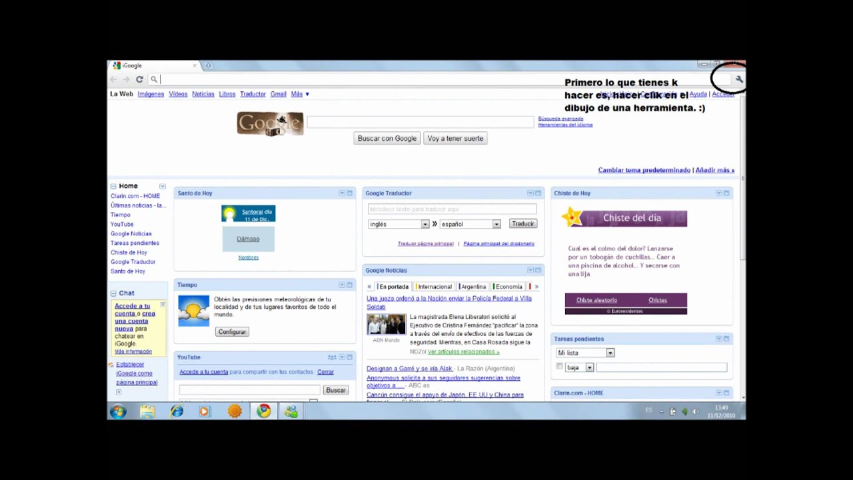This screenshot has height=480, width=853.
Task: Click the volume icon in system tray
Action: click(x=695, y=412)
